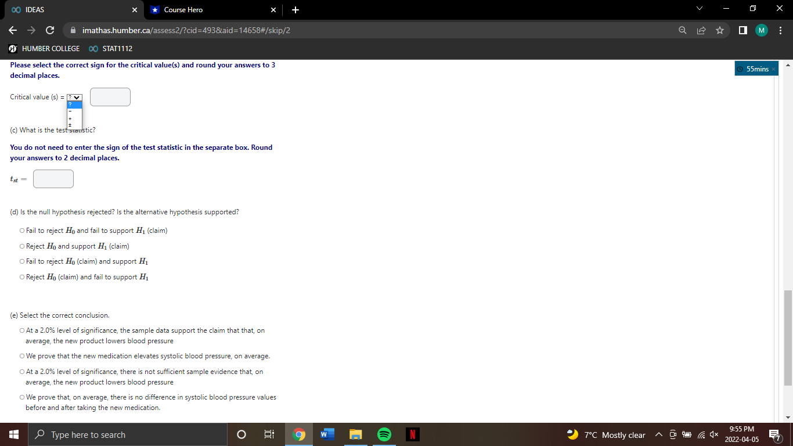The height and width of the screenshot is (446, 793).
Task: Bookmark this page using the star icon
Action: (719, 30)
